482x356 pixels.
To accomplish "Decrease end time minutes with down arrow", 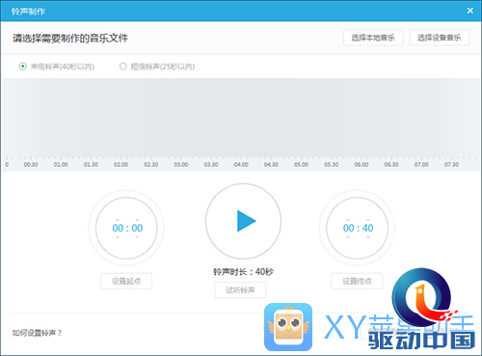I will tap(348, 237).
